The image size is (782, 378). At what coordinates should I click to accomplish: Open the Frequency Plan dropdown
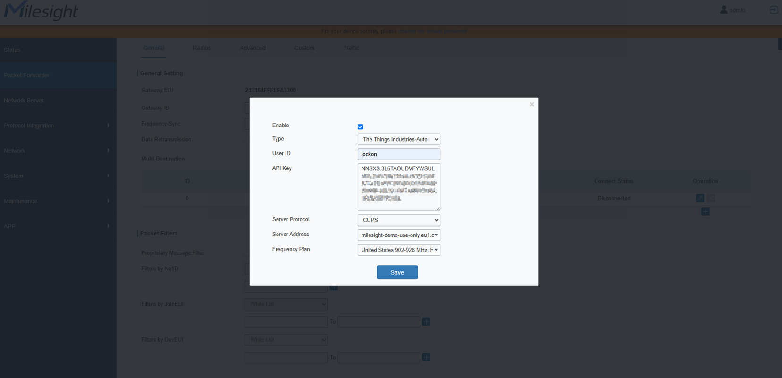(399, 250)
